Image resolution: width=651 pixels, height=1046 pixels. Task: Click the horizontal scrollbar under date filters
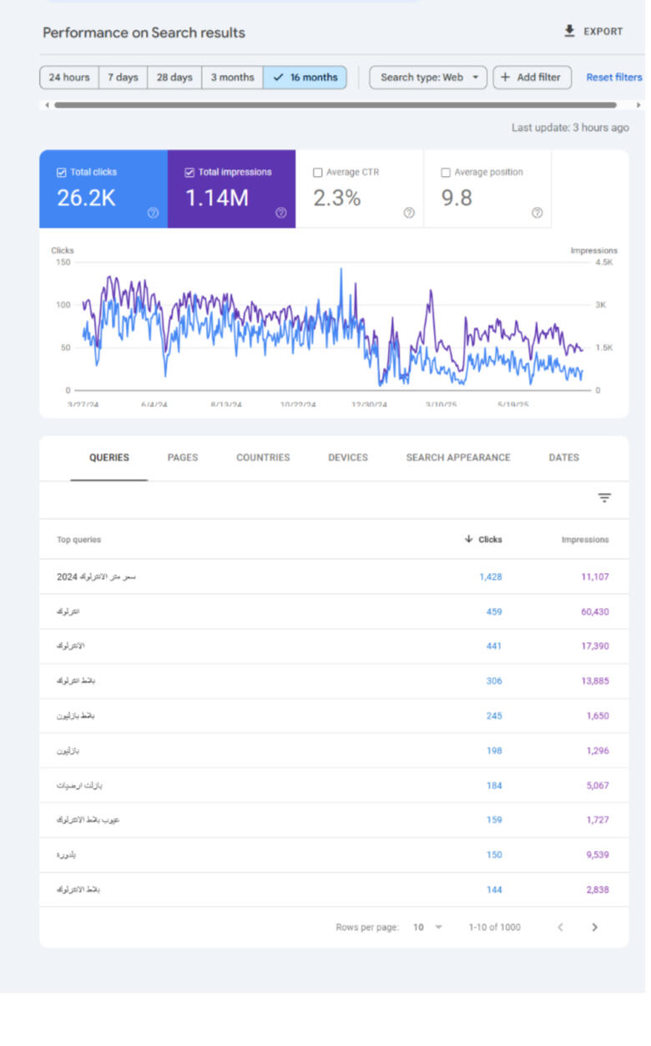334,105
